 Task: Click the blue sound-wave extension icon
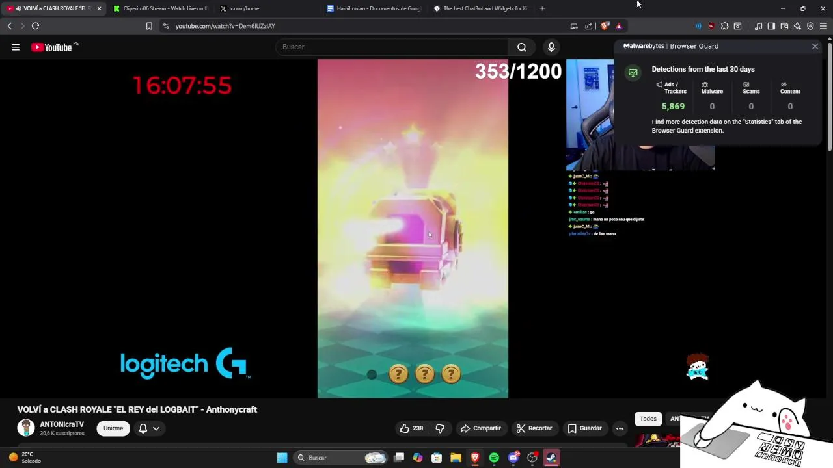pos(698,26)
